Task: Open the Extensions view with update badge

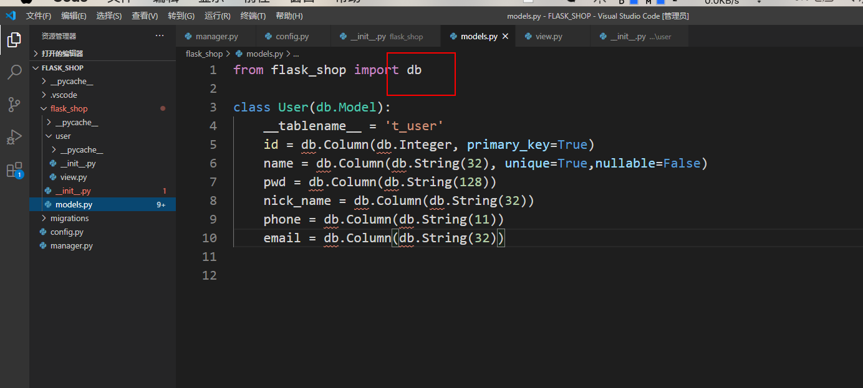Action: tap(14, 169)
